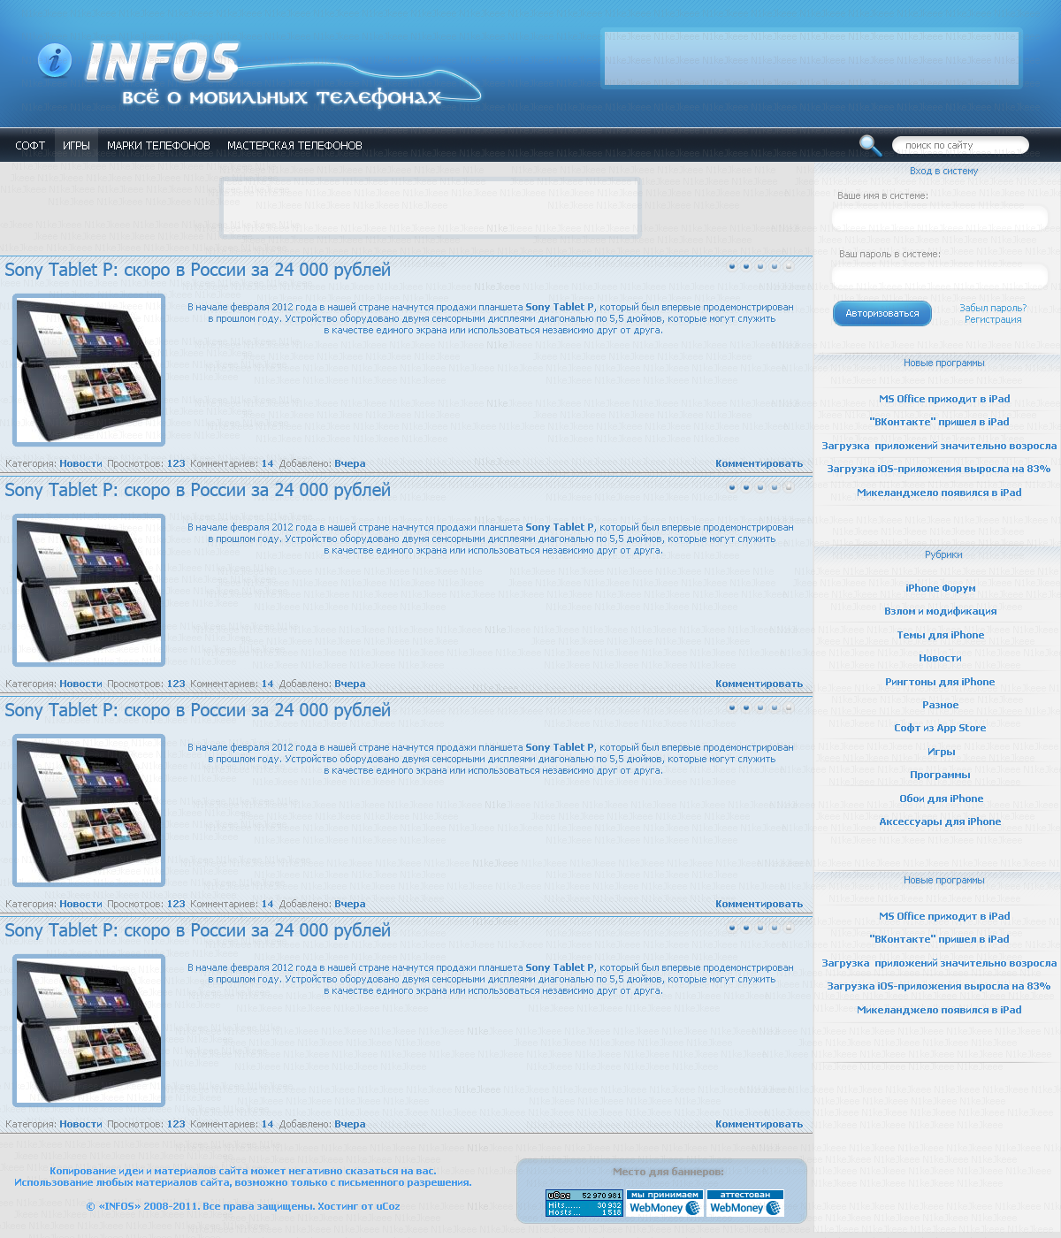The width and height of the screenshot is (1061, 1238).
Task: Open 'Загрузка iOS-приложения выросла на 83%' in upper block
Action: pyautogui.click(x=939, y=469)
